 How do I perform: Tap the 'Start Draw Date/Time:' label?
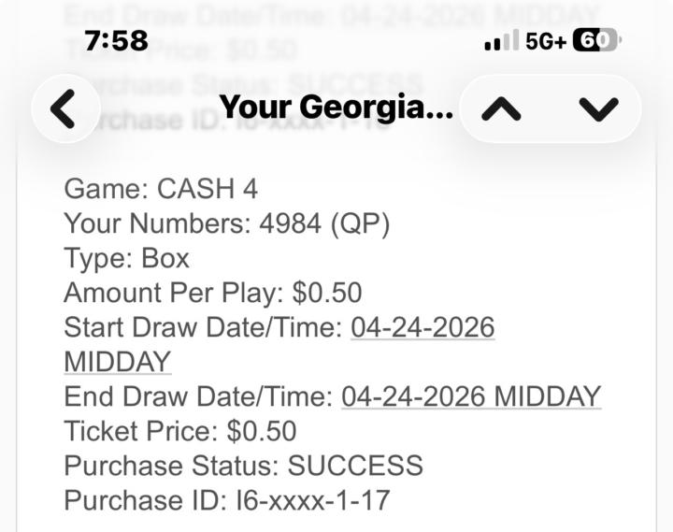tap(203, 327)
